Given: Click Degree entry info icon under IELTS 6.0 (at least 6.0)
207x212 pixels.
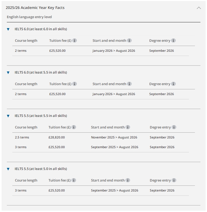Looking at the screenshot, I should click(173, 40).
